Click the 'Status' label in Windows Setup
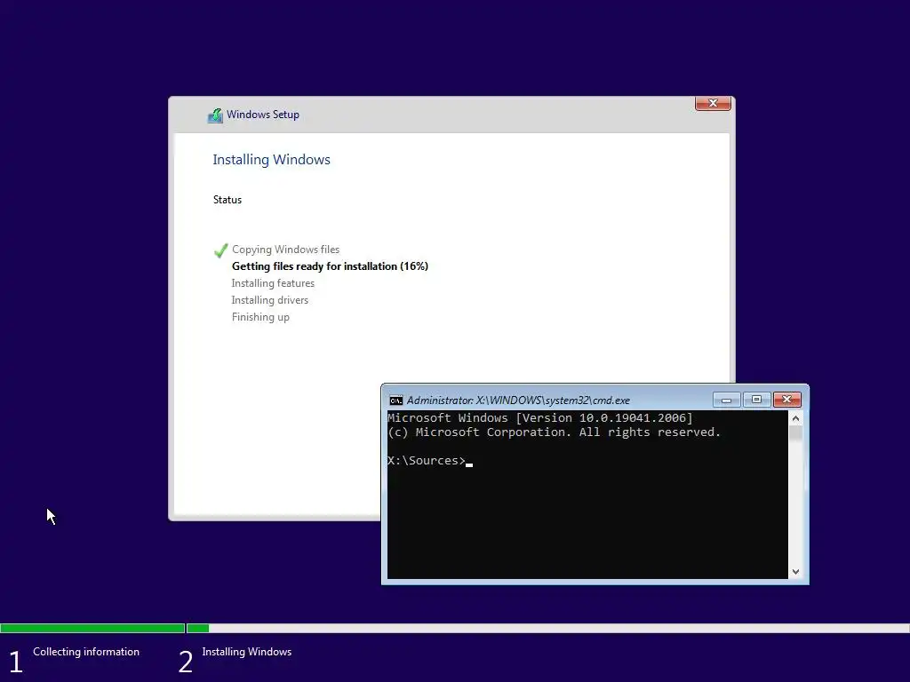The width and height of the screenshot is (910, 682). tap(227, 200)
